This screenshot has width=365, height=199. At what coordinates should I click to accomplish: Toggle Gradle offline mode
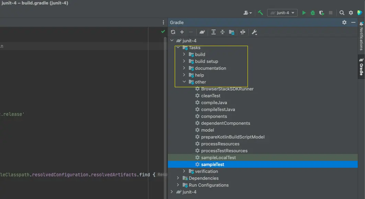click(x=243, y=32)
